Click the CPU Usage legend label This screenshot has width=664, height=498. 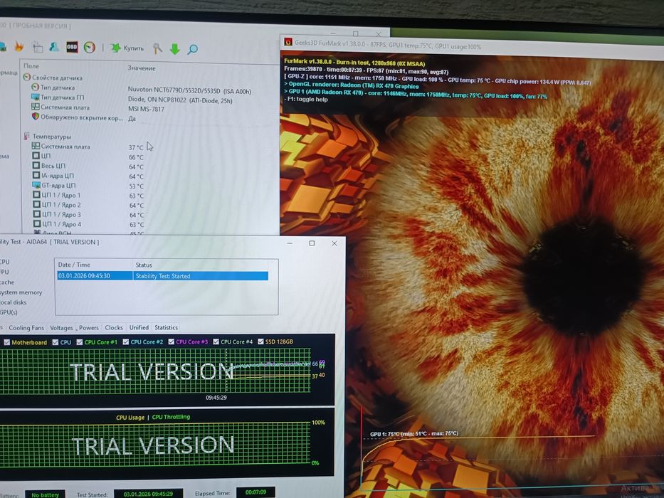pos(130,418)
